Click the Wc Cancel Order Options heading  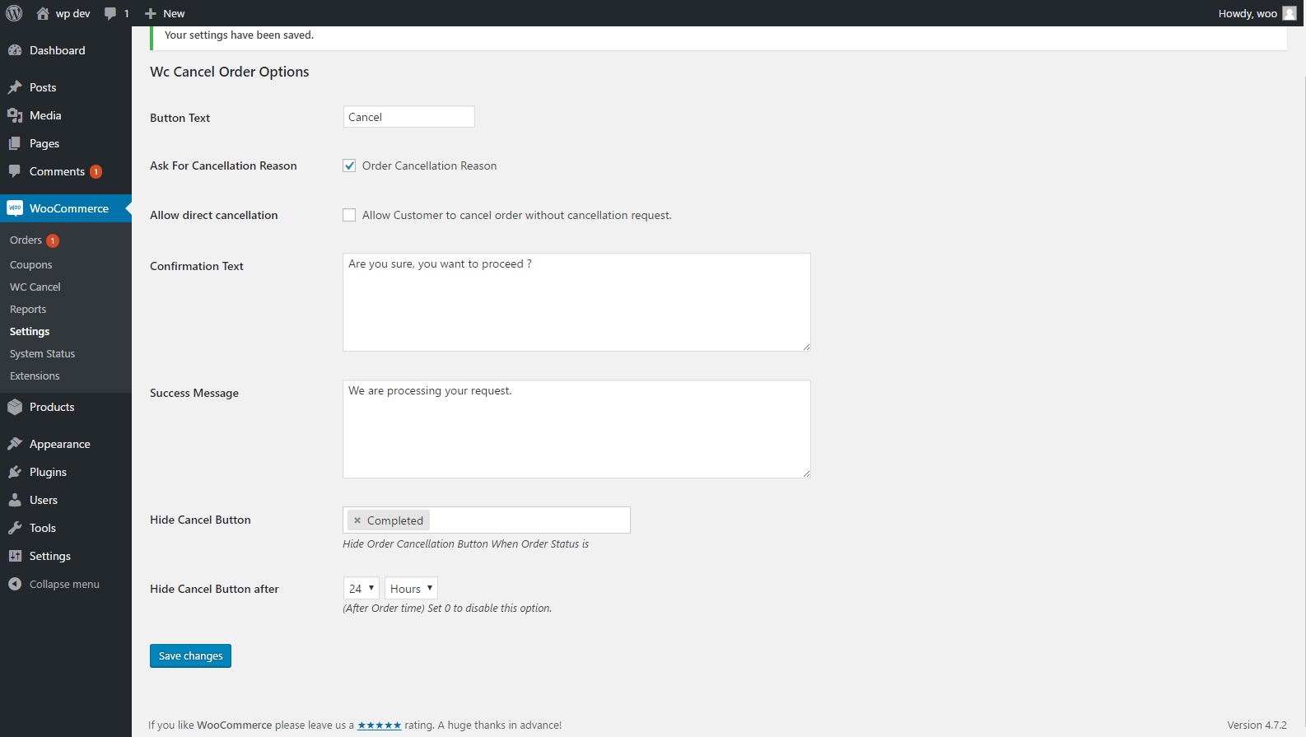(x=230, y=72)
